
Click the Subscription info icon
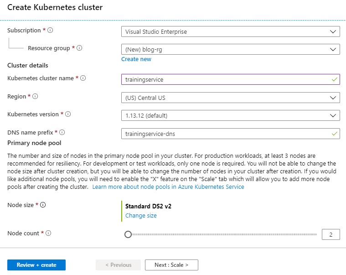click(x=50, y=30)
